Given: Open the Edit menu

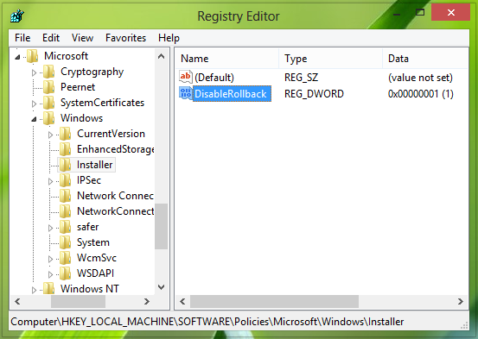Looking at the screenshot, I should 51,38.
